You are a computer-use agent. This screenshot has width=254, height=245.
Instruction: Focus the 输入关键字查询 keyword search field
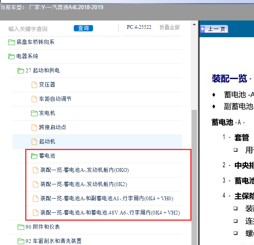[28, 29]
